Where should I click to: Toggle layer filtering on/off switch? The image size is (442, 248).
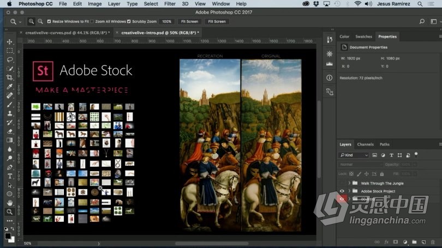(416, 155)
